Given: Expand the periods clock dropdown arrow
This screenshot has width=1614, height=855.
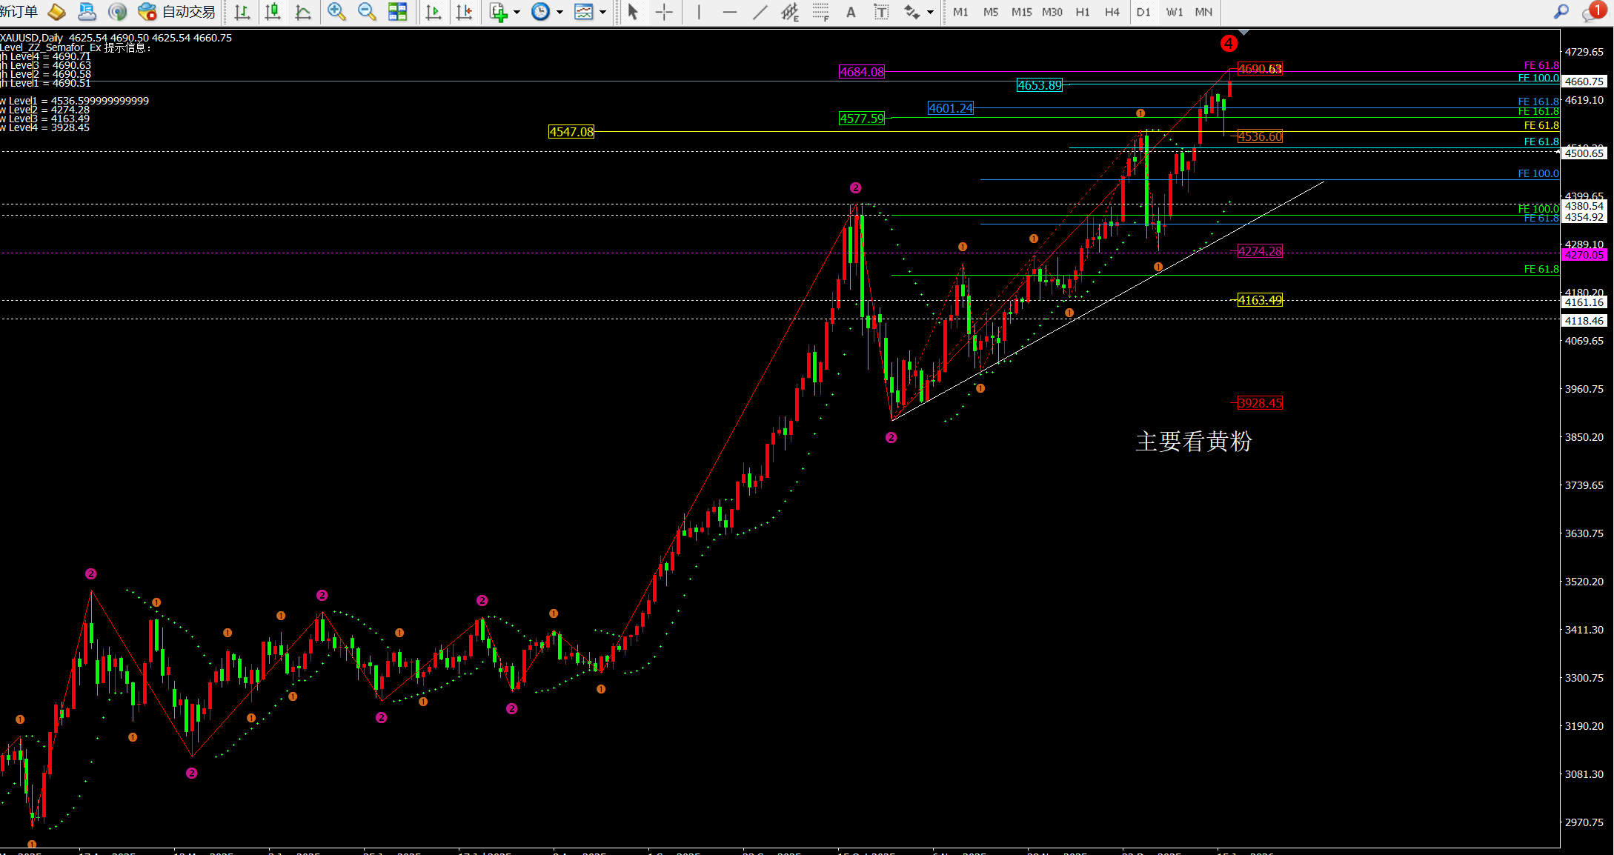Looking at the screenshot, I should tap(559, 12).
